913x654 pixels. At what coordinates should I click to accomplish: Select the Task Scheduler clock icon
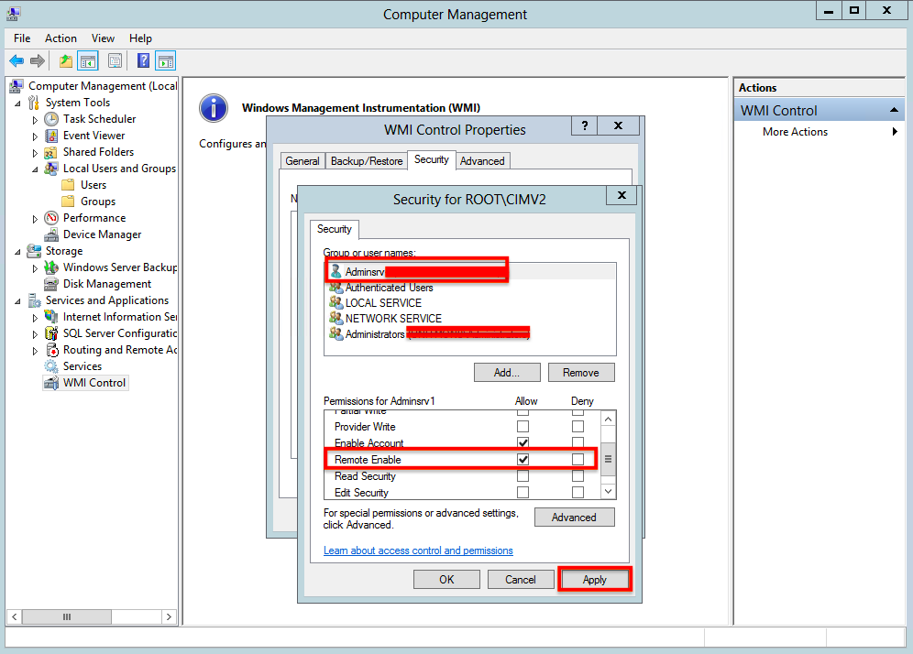click(x=51, y=119)
